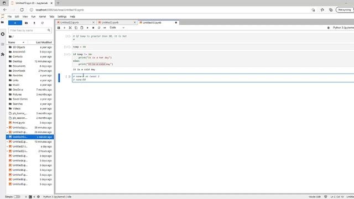Select the 3D Objects folder

tap(30, 47)
